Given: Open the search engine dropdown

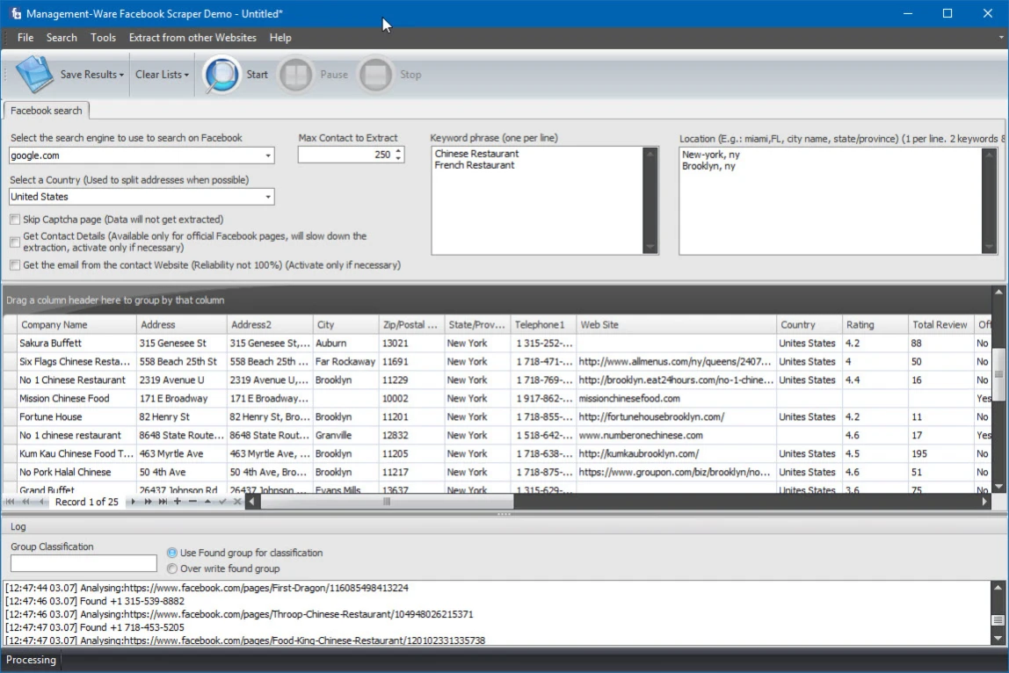Looking at the screenshot, I should point(268,156).
